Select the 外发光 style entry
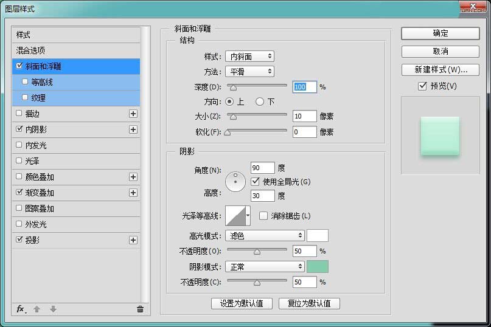Screen dimensions: 491x327 point(35,224)
